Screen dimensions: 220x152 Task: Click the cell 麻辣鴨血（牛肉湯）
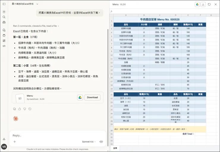tap(126, 81)
